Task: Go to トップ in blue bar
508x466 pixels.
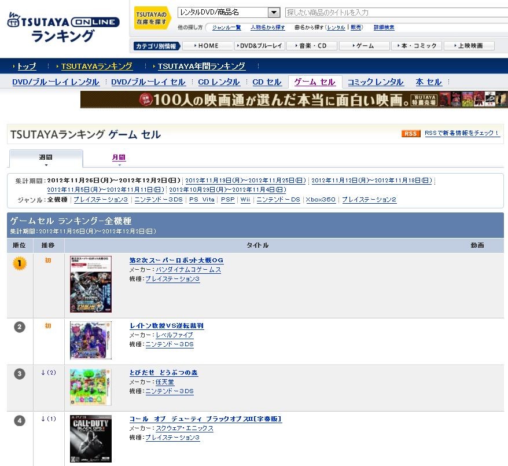Action: click(27, 67)
